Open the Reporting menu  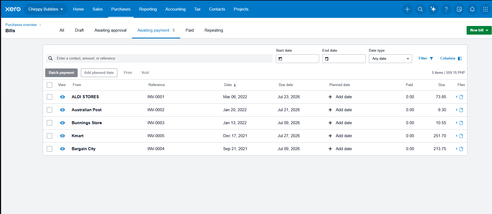click(148, 9)
